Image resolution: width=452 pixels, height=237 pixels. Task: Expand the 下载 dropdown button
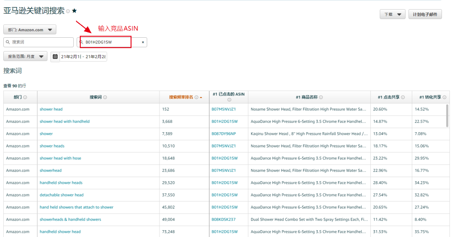point(392,15)
